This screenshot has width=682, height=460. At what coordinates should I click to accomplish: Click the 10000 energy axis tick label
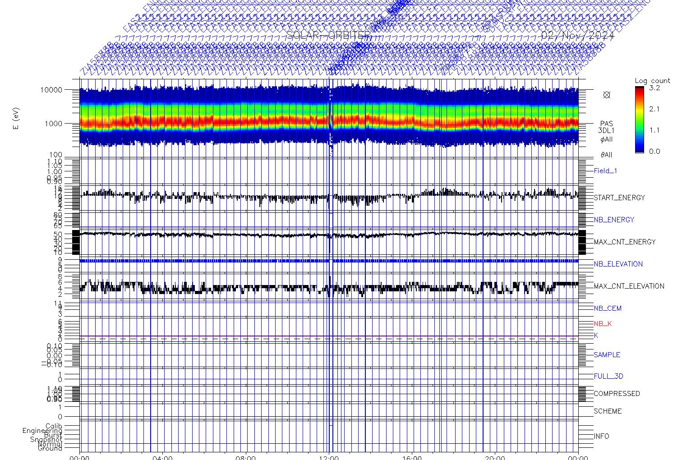[51, 90]
